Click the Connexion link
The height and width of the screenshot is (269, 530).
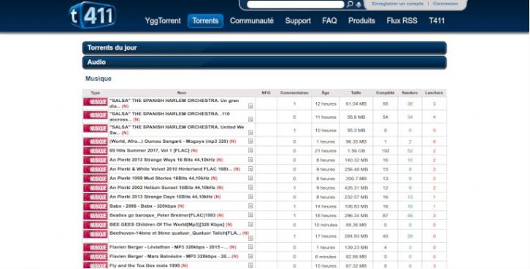[x=445, y=4]
